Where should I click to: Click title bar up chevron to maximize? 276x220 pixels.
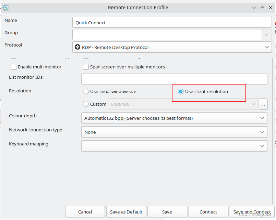point(262,8)
